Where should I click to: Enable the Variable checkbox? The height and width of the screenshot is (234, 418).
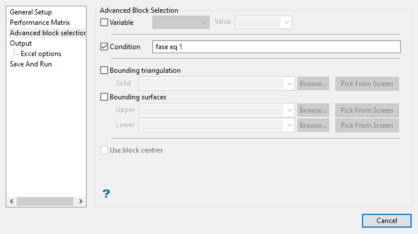(x=104, y=23)
